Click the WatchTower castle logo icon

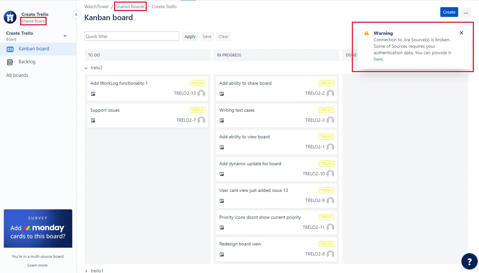(x=10, y=18)
